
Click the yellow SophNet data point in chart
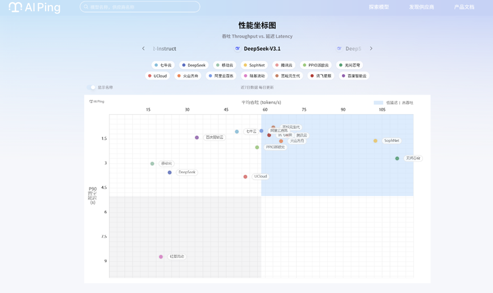[376, 141]
